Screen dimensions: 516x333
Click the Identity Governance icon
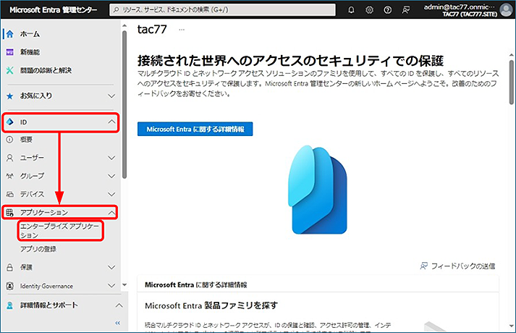[x=10, y=286]
